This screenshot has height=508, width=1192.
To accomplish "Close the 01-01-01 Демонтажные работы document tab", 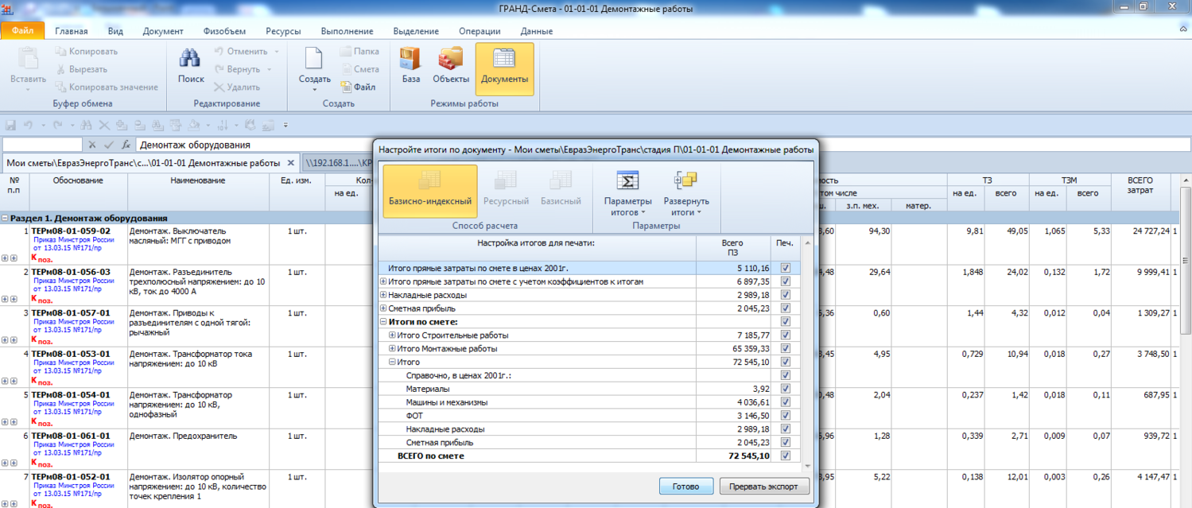I will pos(291,163).
